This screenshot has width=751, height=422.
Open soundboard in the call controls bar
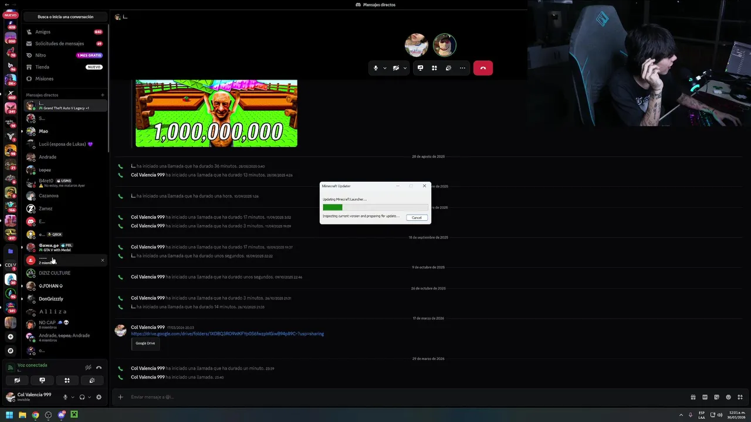click(x=448, y=68)
